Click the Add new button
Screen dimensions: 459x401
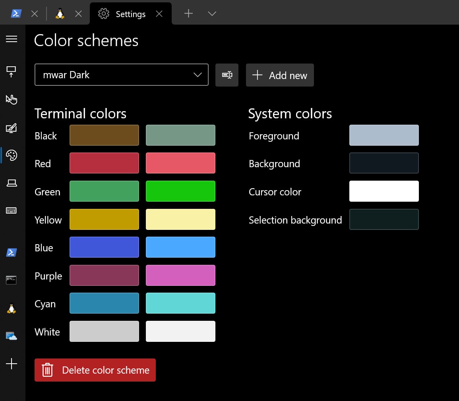[280, 75]
